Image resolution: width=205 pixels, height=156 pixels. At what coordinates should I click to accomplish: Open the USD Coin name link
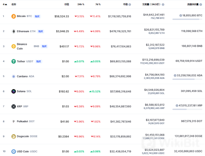[23, 152]
